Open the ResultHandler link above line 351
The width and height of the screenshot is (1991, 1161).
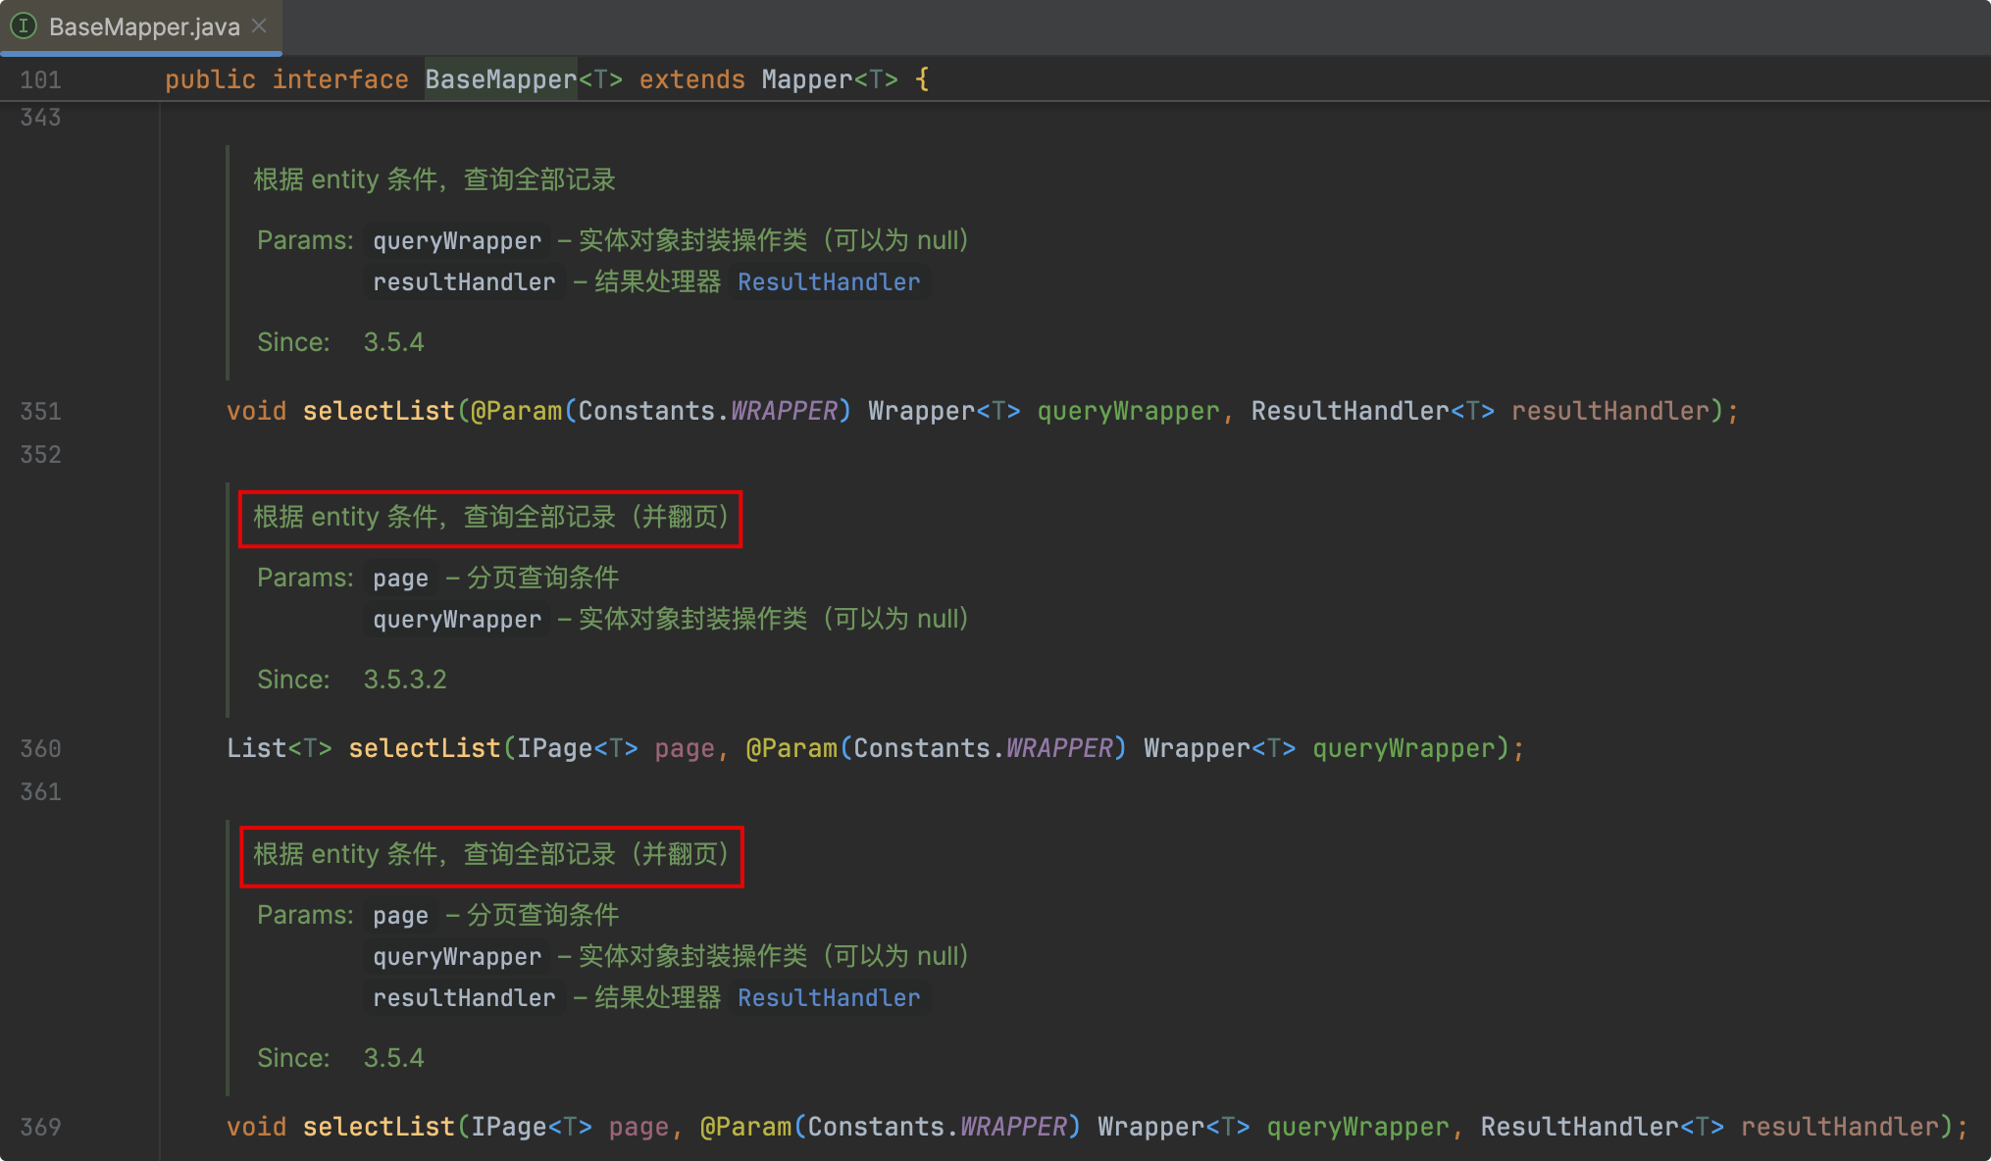(x=828, y=282)
